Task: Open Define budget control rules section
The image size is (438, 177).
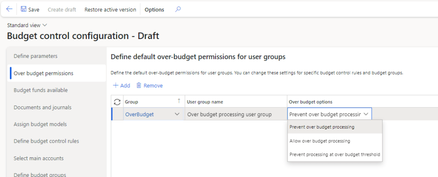Action: tap(46, 141)
